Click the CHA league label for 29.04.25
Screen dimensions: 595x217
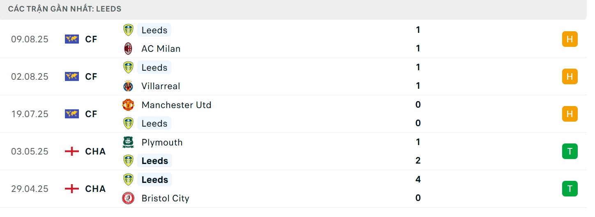coord(95,189)
